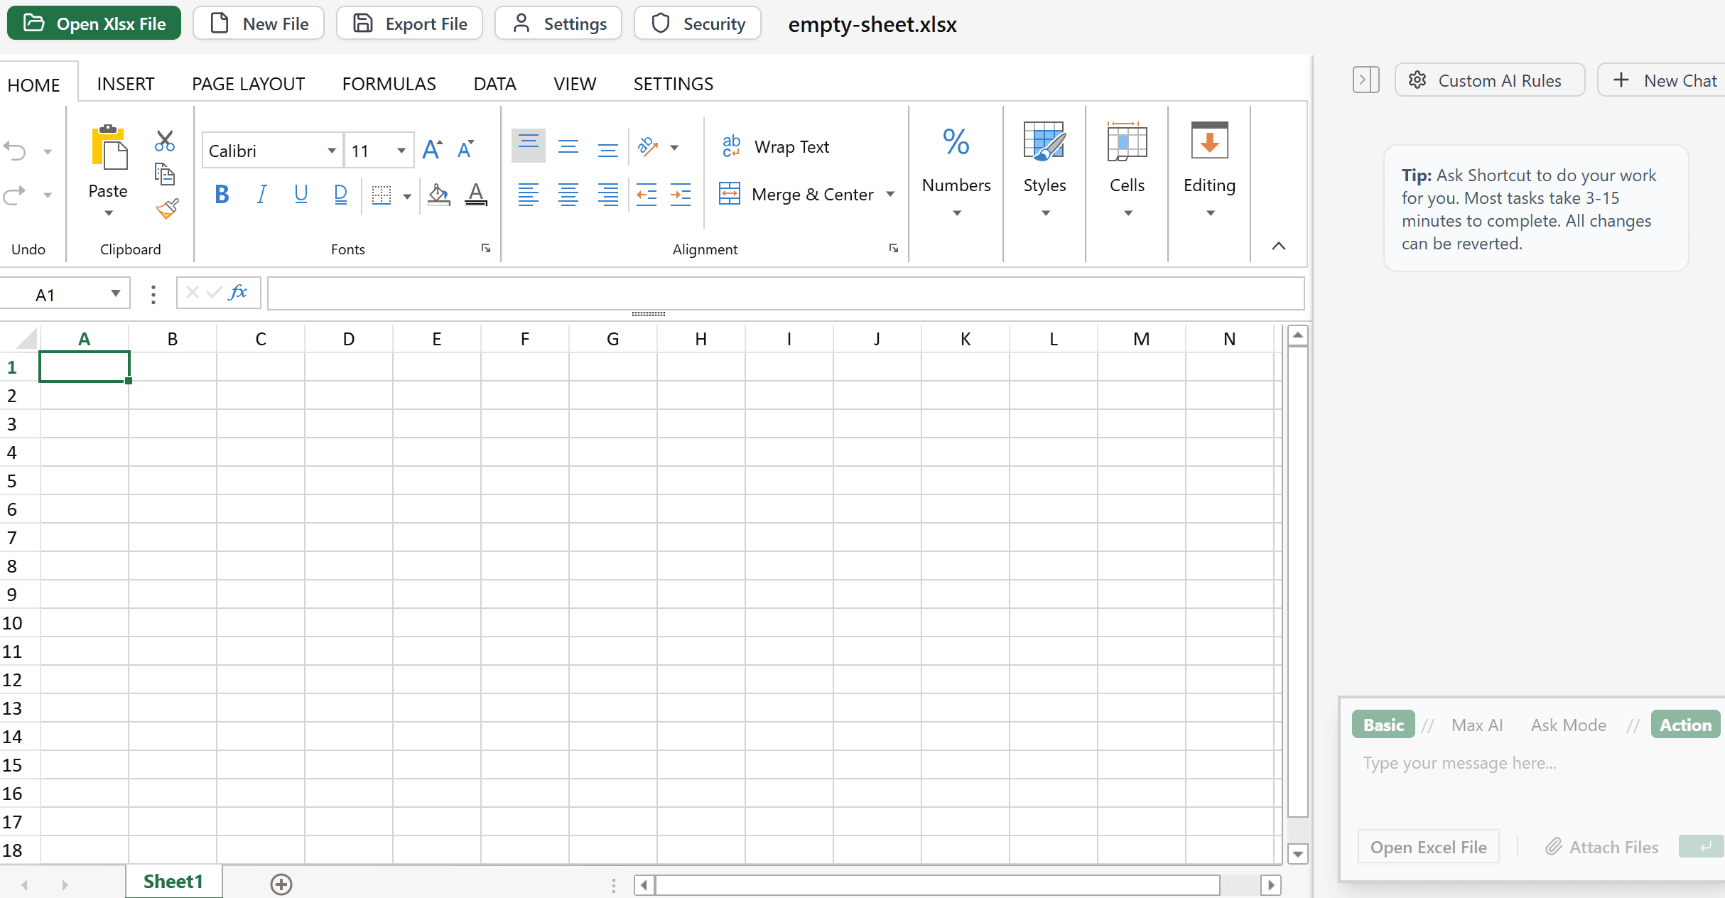Click the Decrease Indent icon
Image resolution: width=1725 pixels, height=898 pixels.
[645, 194]
